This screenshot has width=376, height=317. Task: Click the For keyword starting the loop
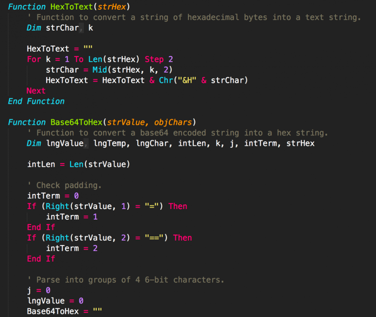[x=33, y=59]
